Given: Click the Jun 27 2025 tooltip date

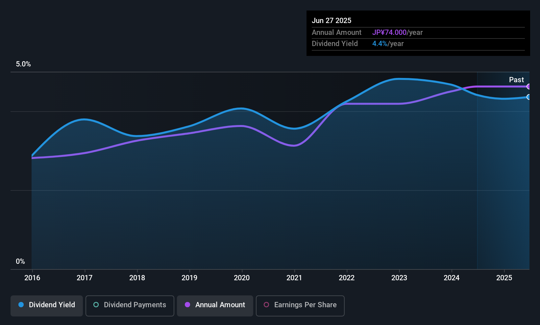Looking at the screenshot, I should [x=331, y=20].
